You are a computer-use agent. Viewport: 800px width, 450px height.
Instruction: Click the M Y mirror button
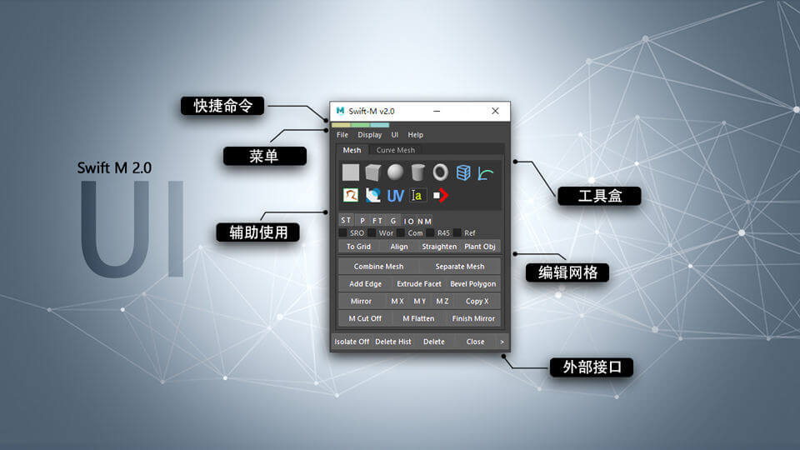[419, 301]
